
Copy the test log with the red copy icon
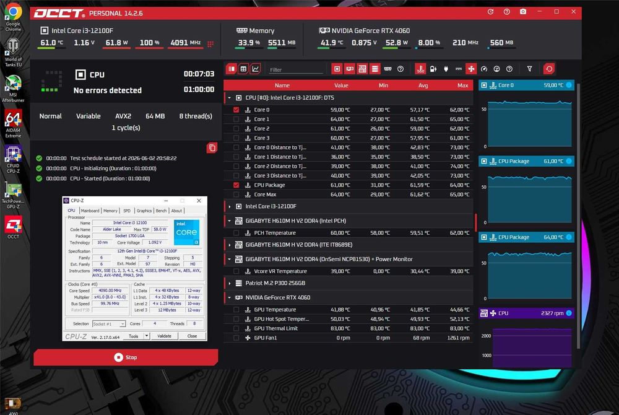point(212,148)
